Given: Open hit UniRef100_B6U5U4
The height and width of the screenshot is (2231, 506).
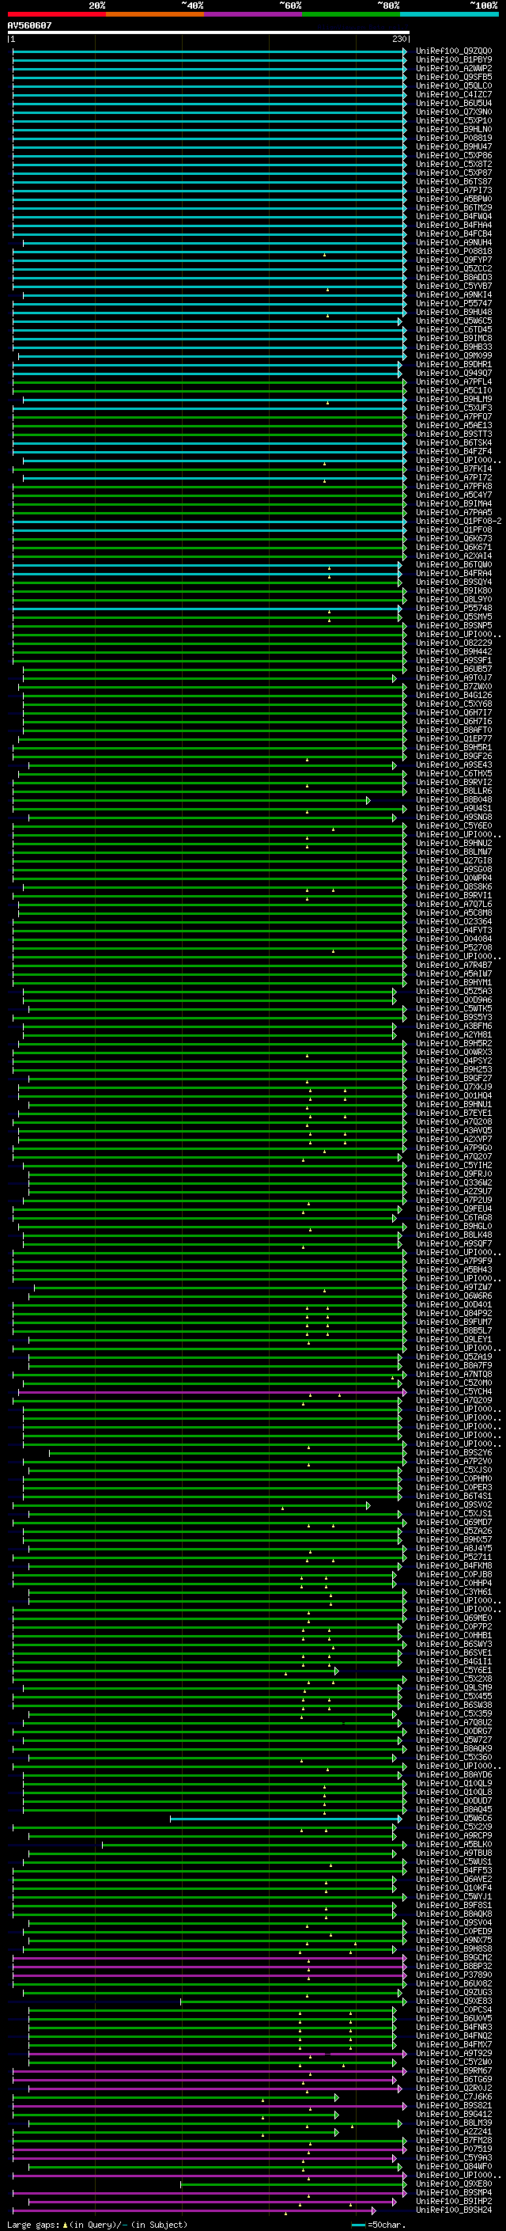Looking at the screenshot, I should (x=454, y=103).
